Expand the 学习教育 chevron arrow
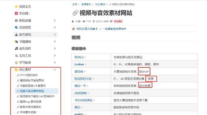 (x=55, y=62)
